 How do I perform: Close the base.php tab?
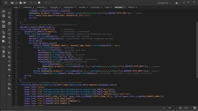coord(124,7)
